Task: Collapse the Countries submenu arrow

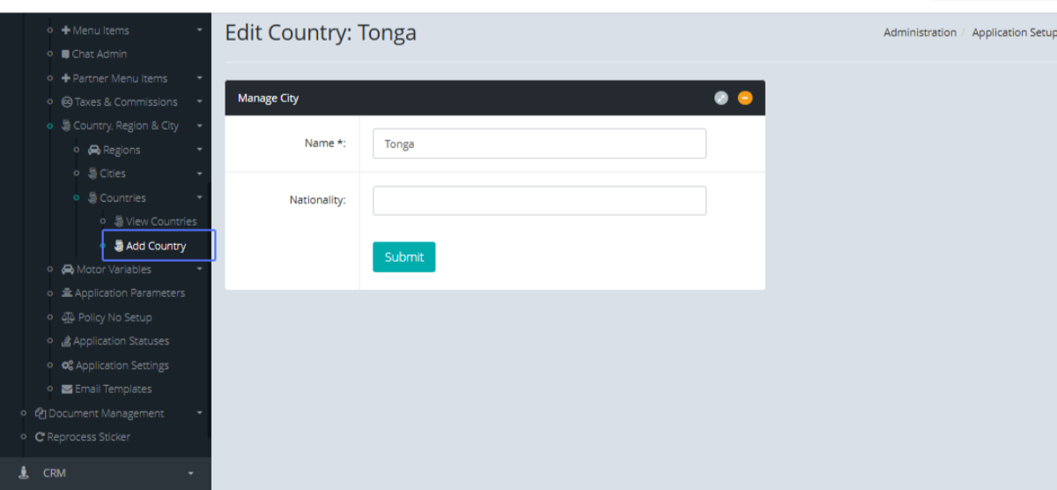Action: [200, 198]
